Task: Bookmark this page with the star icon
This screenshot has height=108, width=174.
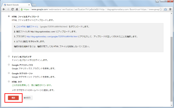Action: click(x=161, y=9)
